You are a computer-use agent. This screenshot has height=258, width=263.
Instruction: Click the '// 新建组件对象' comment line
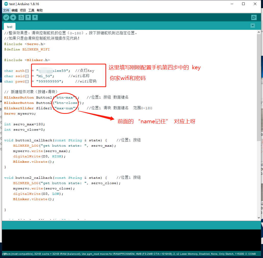click(31, 92)
